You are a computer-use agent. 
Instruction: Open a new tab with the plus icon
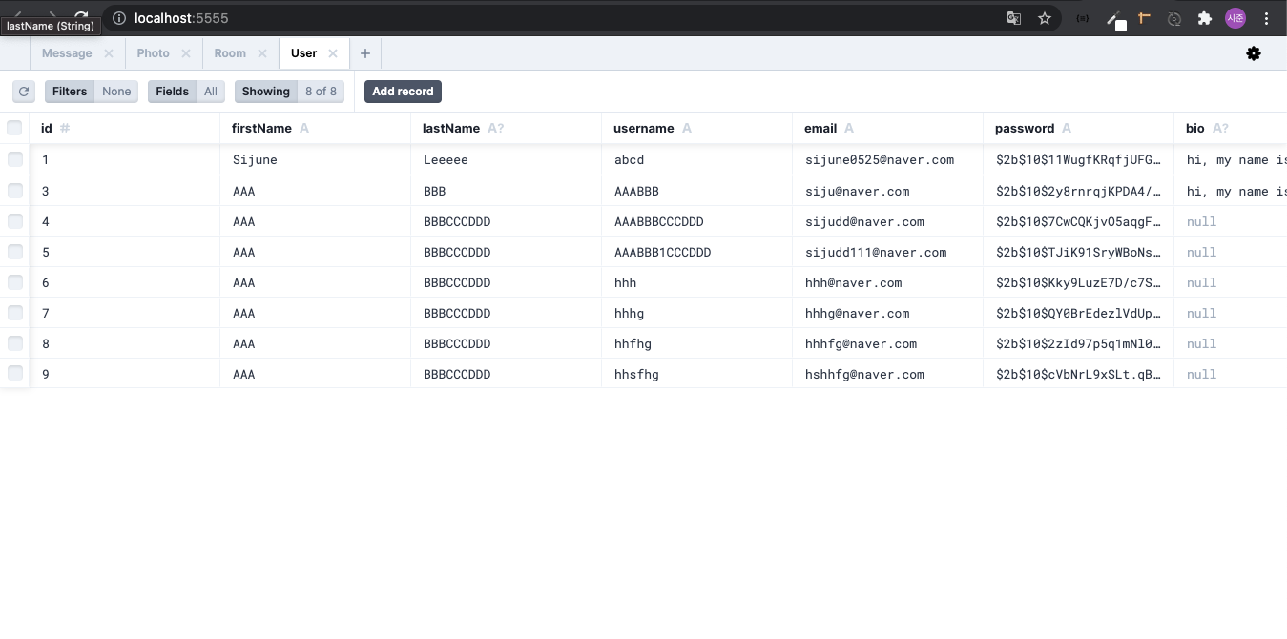(364, 53)
